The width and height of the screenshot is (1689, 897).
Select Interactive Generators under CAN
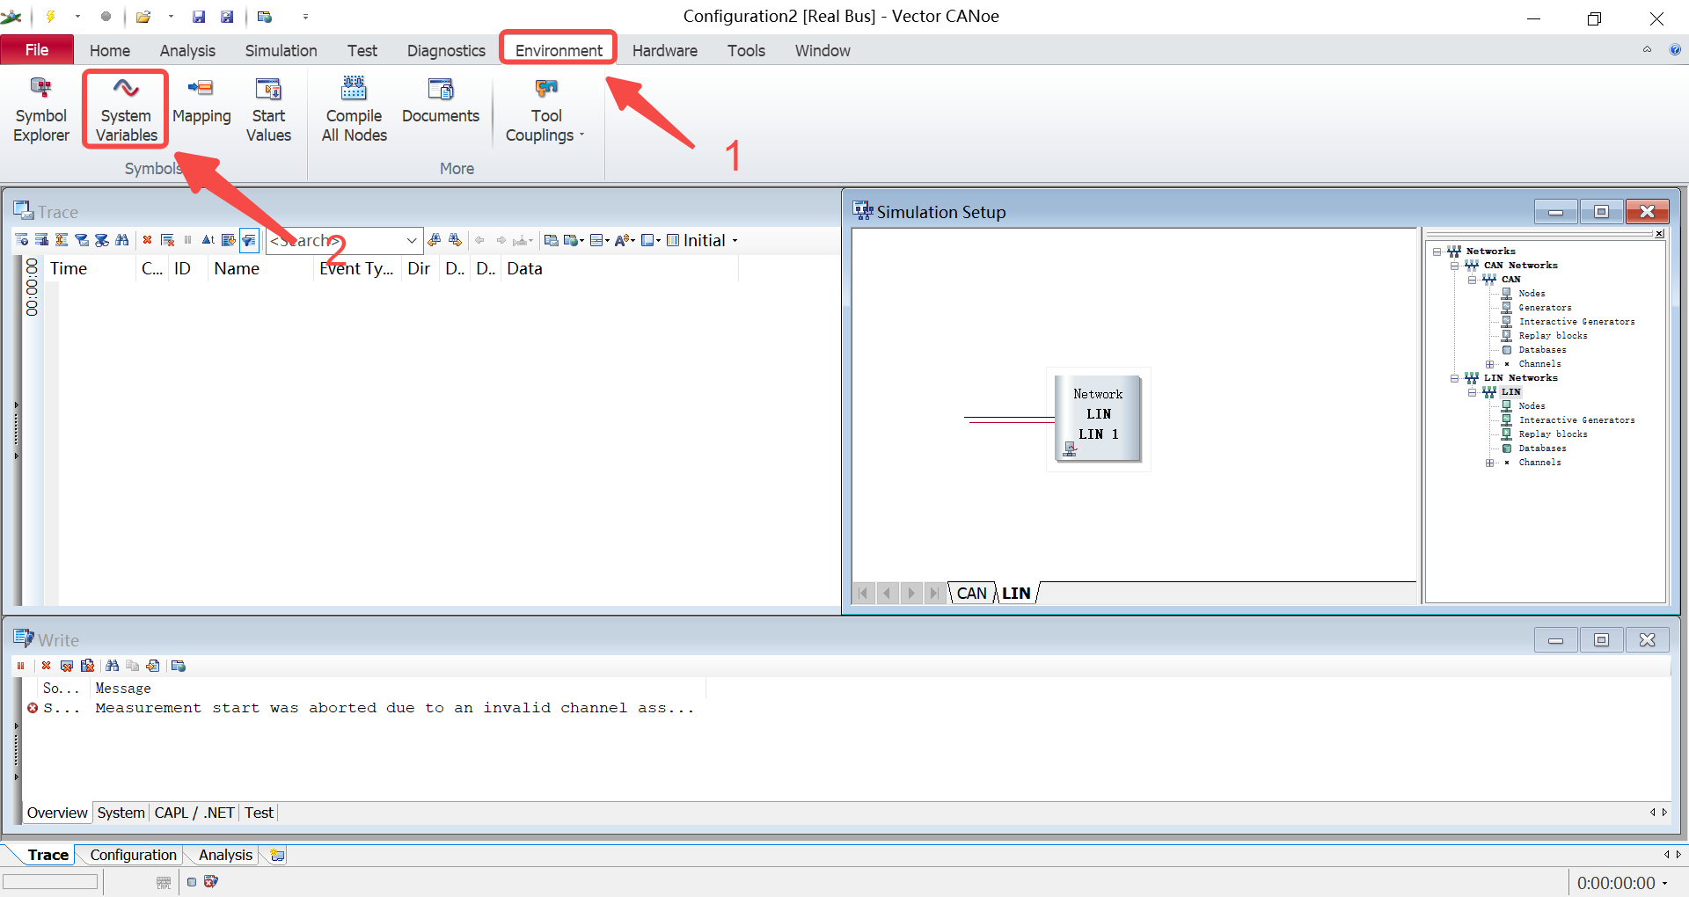1576,322
